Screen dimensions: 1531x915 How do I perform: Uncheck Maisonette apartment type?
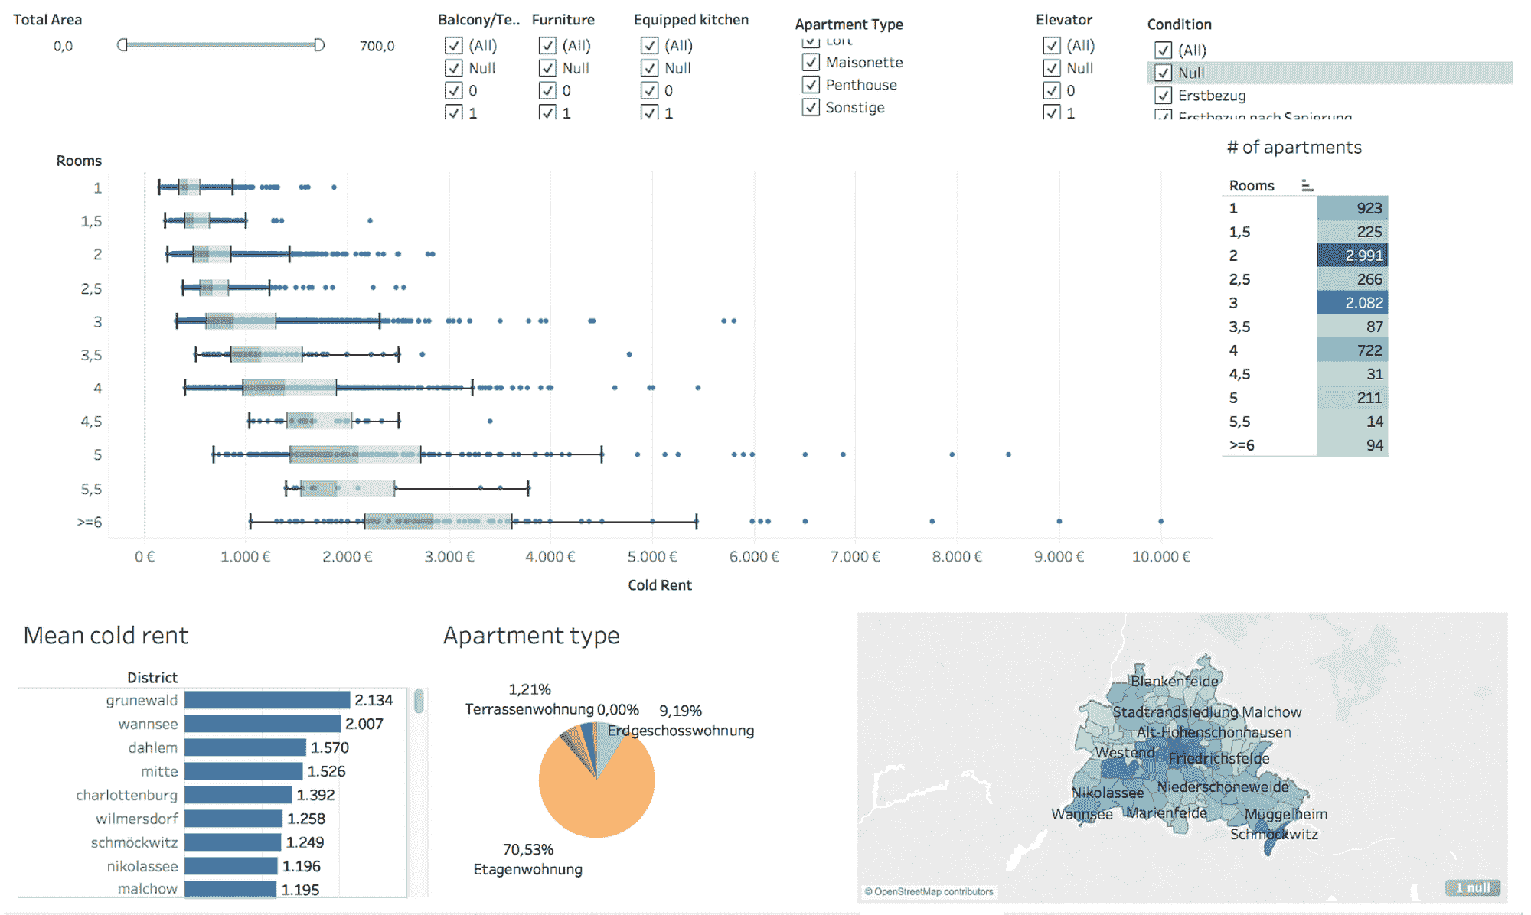(811, 62)
